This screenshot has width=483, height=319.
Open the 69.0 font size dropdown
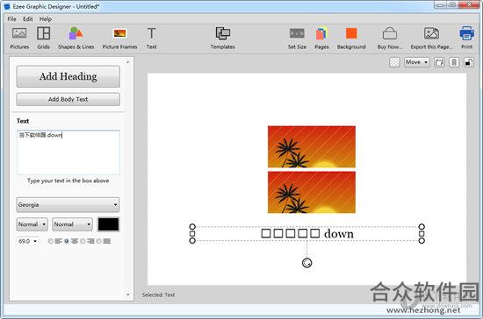point(28,241)
